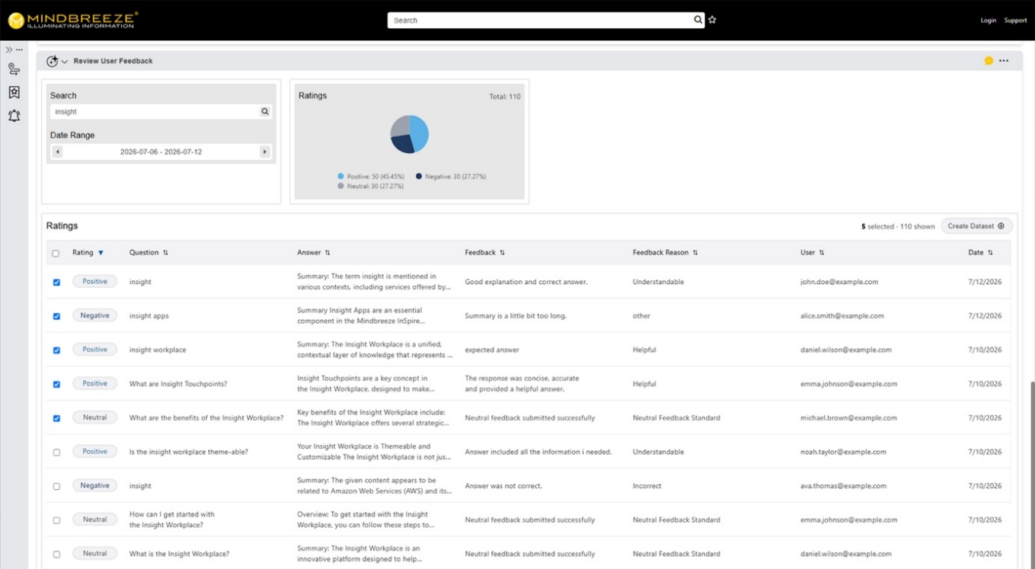
Task: Uncheck the 'insight apps' row checkbox
Action: pyautogui.click(x=56, y=316)
